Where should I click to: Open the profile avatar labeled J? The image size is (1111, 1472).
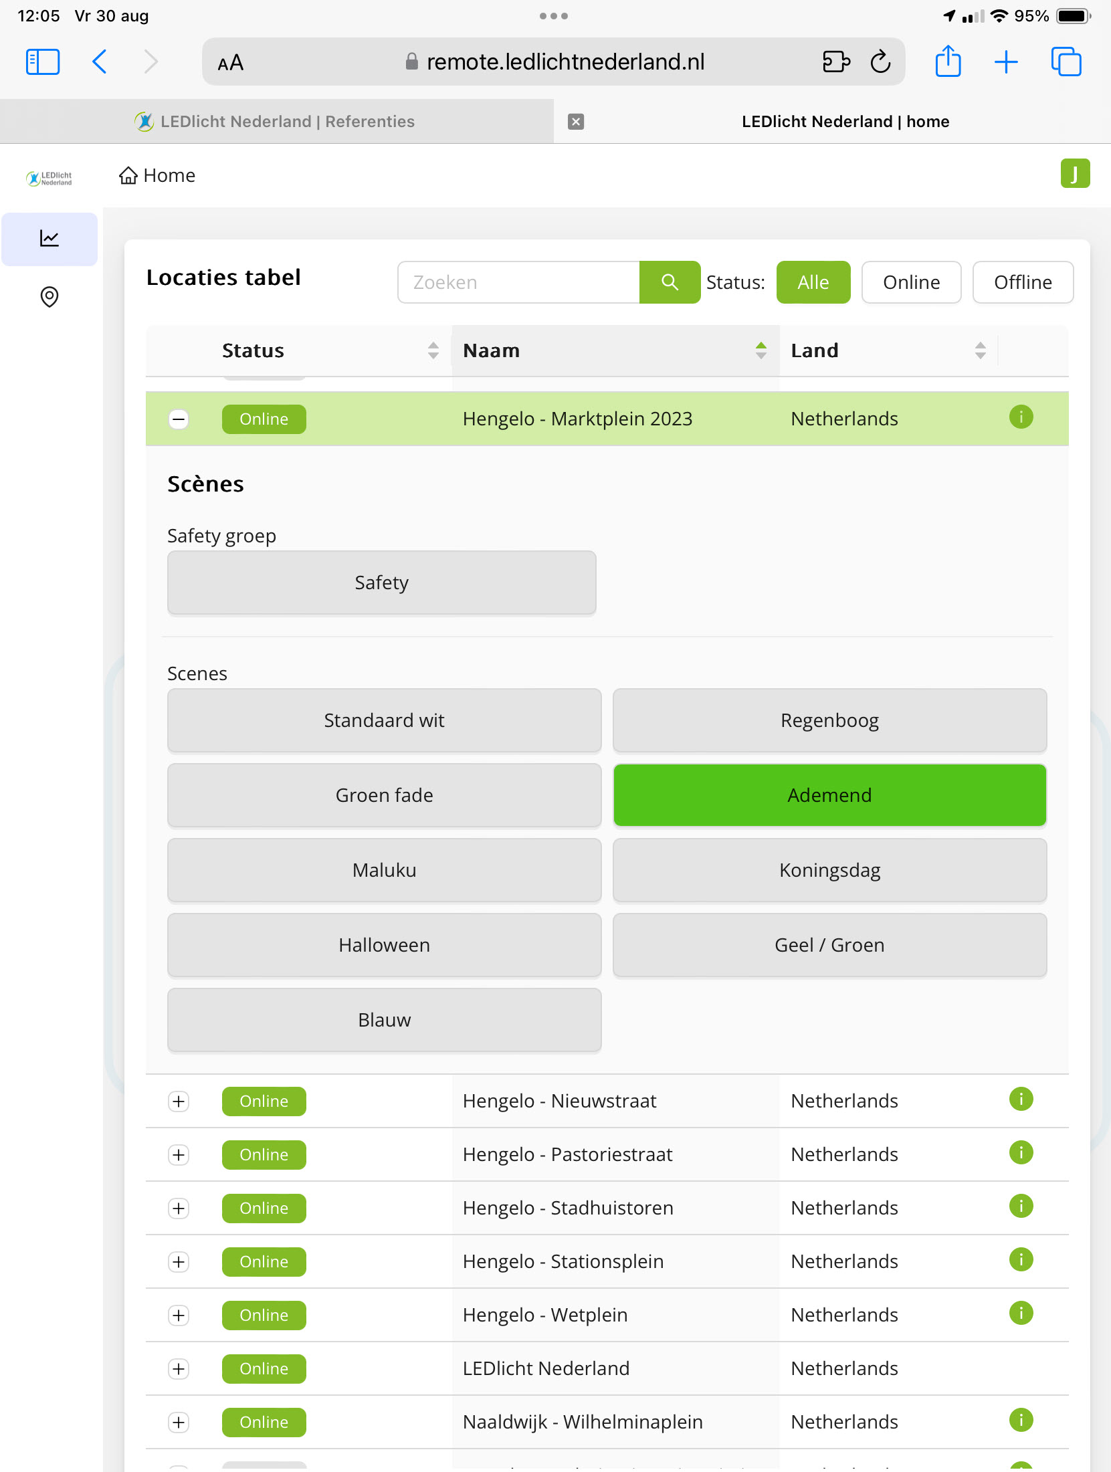1076,174
